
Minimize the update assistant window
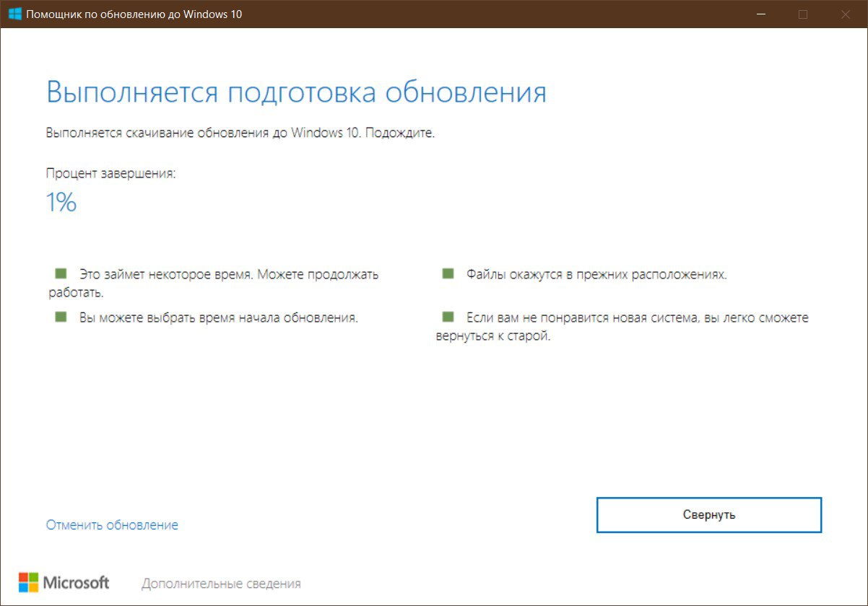click(763, 14)
